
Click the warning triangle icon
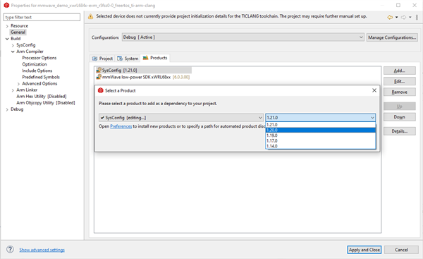coord(91,16)
